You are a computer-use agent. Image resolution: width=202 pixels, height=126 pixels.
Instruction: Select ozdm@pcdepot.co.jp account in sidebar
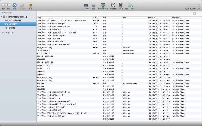[17, 17]
